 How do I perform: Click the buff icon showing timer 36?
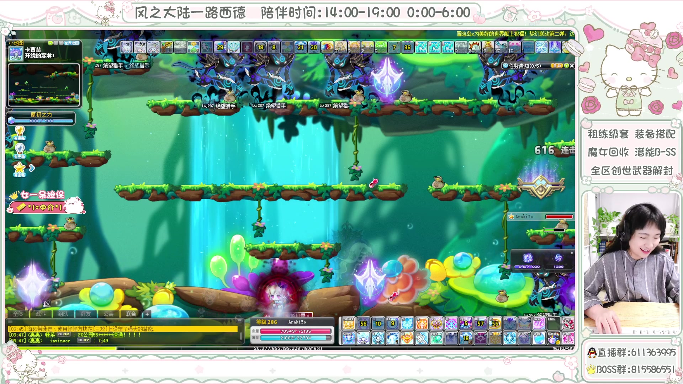pos(407,47)
